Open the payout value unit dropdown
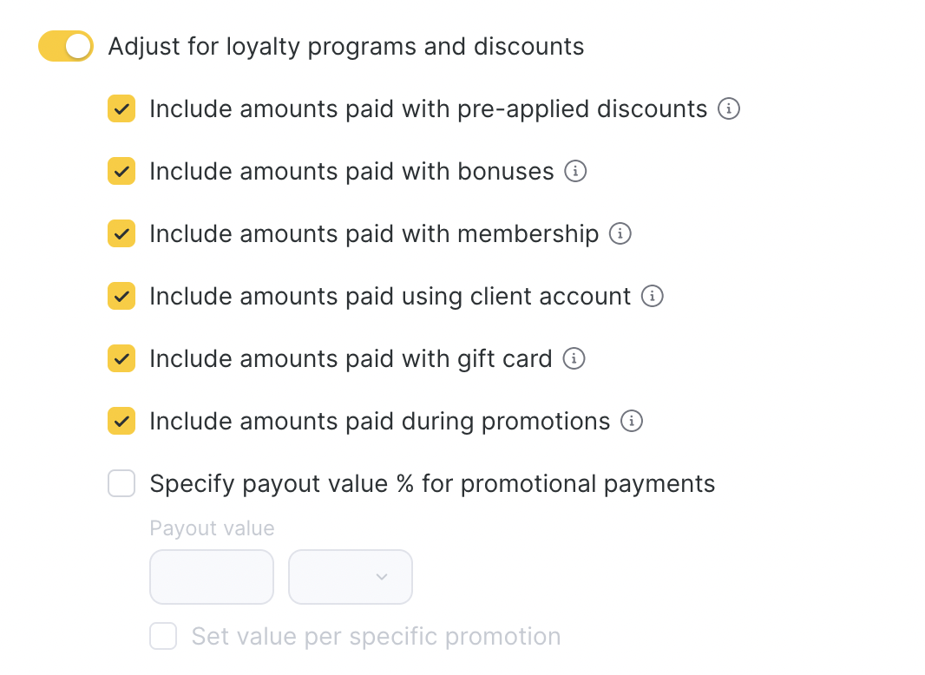 (x=351, y=577)
